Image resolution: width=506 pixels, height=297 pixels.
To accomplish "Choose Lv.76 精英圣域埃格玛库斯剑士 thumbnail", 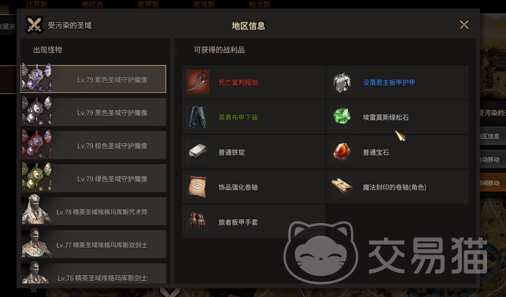I will [x=36, y=274].
